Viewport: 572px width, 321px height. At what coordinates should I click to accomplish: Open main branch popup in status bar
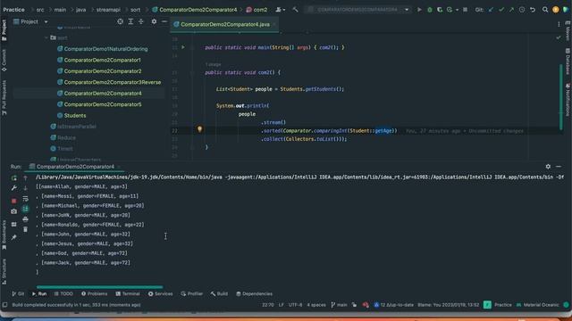[x=339, y=305]
